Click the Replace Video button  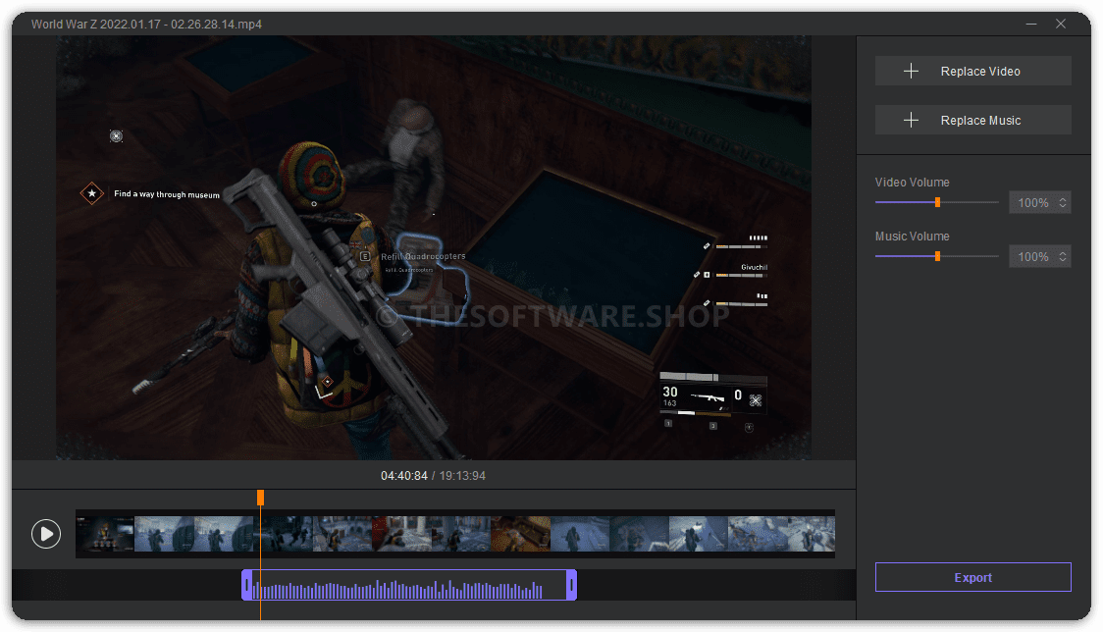tap(972, 71)
